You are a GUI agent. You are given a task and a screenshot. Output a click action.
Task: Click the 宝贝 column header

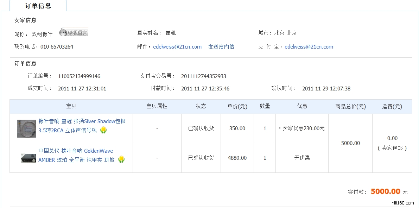click(71, 106)
